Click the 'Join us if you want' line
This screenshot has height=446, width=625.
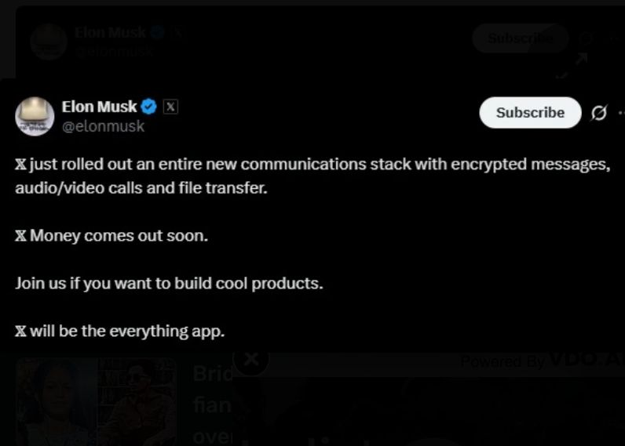click(x=169, y=283)
